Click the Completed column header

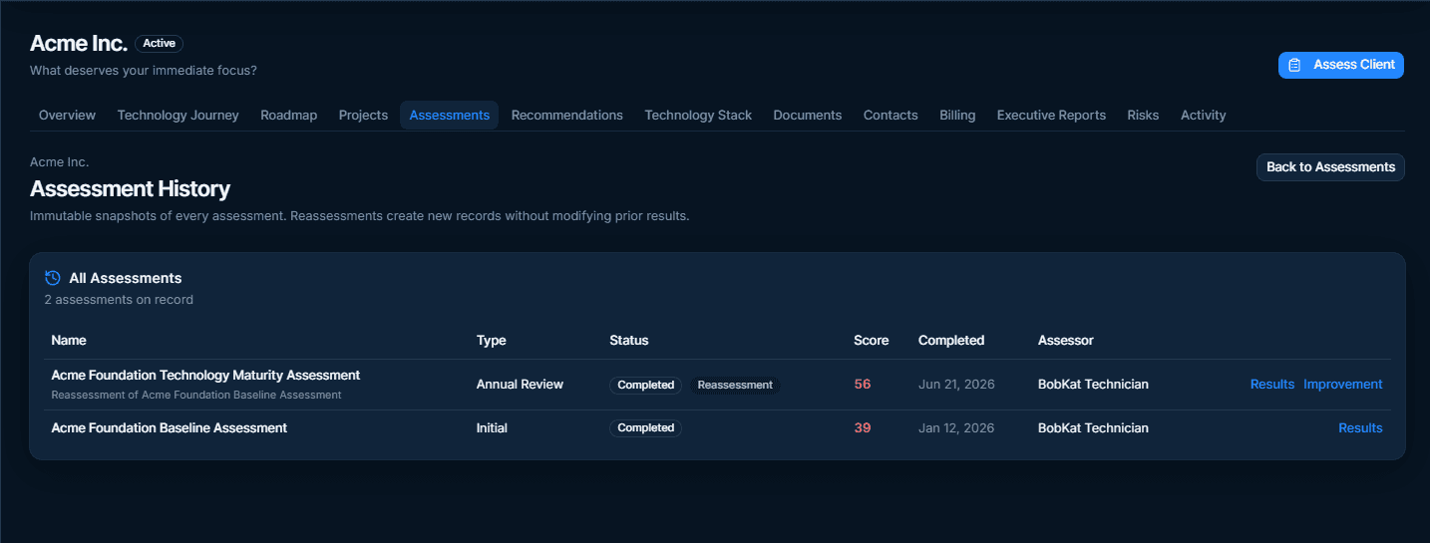[951, 341]
